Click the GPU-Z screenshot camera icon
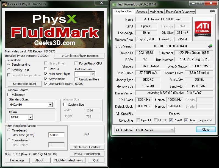 pyautogui.click(x=212, y=11)
